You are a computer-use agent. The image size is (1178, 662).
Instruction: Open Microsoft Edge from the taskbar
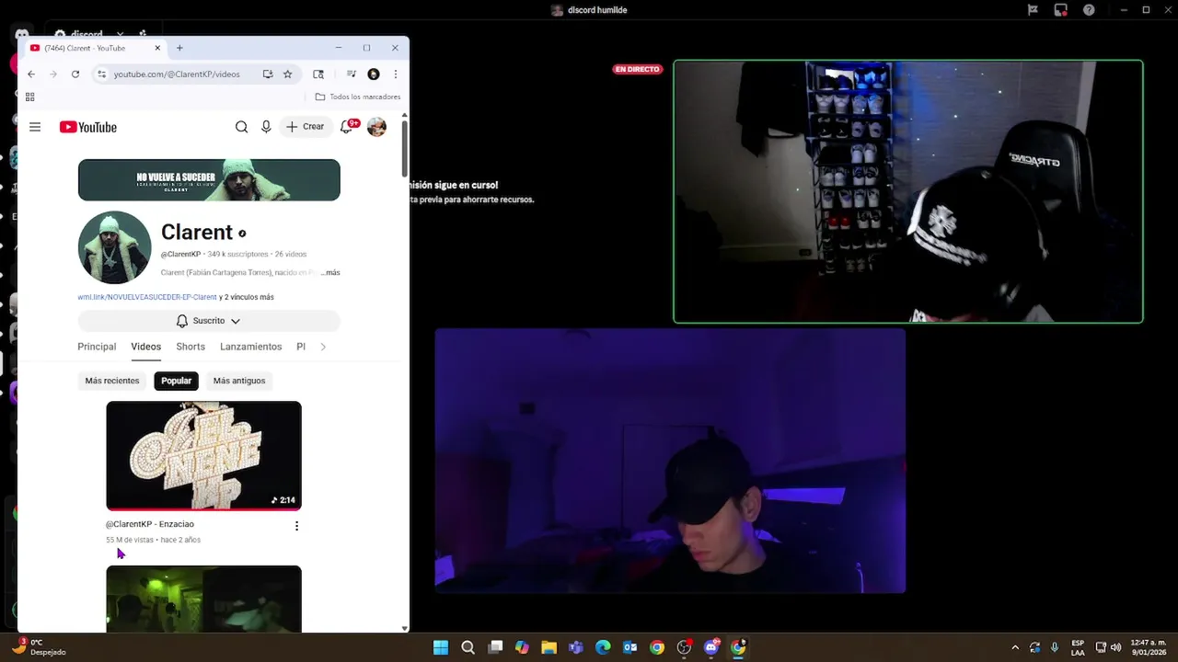coord(603,647)
